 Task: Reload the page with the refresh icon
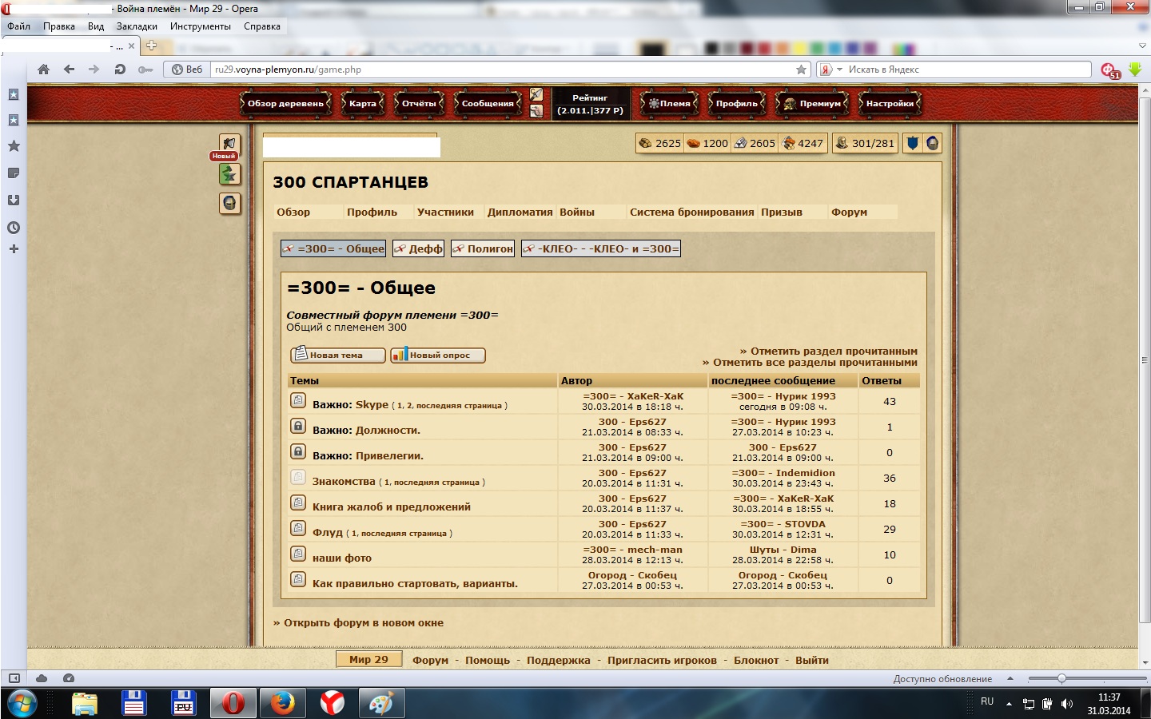tap(120, 70)
